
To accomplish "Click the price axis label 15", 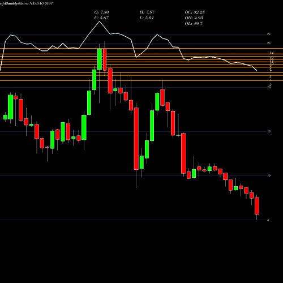I will tap(269, 131).
